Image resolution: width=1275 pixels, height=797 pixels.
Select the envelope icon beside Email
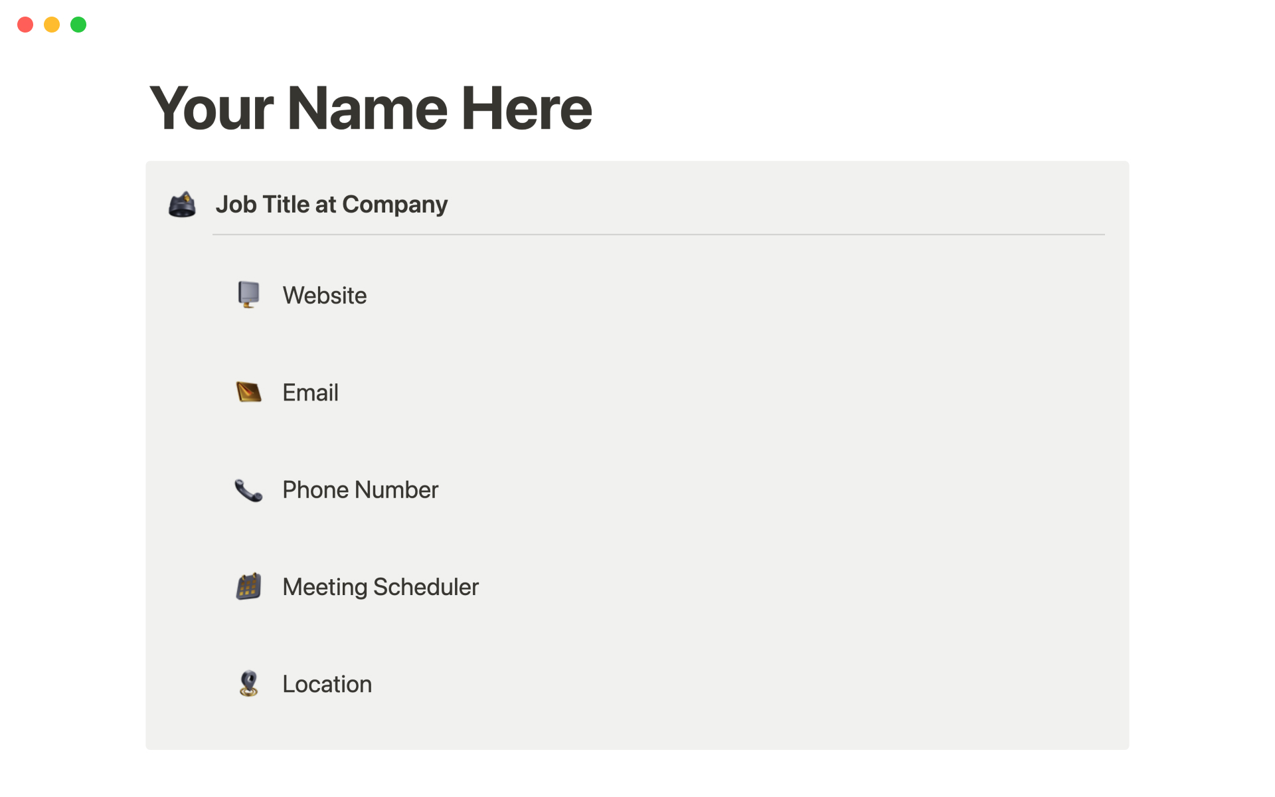point(248,393)
